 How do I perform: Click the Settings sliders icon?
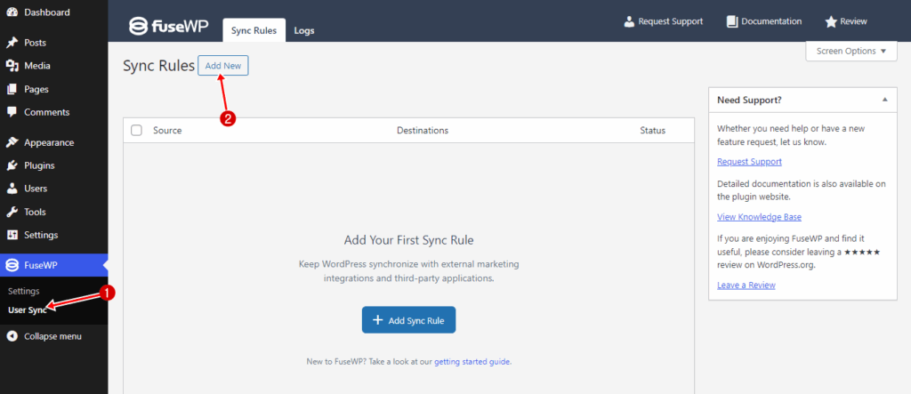[12, 236]
